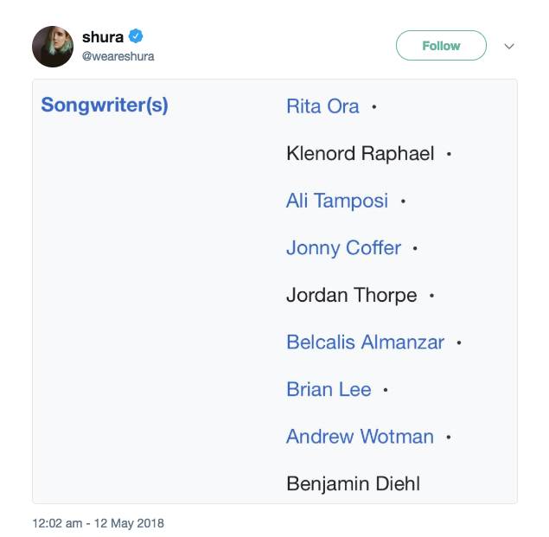Open the Andrew Wotman link

[x=360, y=437]
